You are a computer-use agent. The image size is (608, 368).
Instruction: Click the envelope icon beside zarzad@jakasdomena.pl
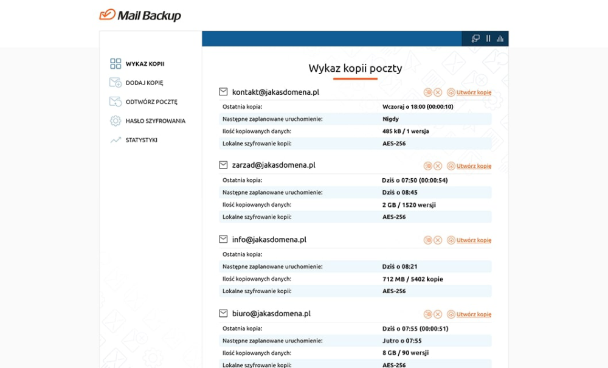point(223,165)
